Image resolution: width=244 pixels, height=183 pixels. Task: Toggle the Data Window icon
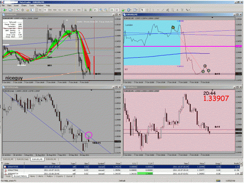pos(23,10)
